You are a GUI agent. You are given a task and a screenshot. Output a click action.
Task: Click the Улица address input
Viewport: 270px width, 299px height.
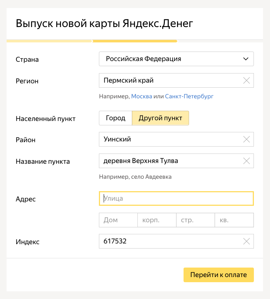click(x=165, y=198)
